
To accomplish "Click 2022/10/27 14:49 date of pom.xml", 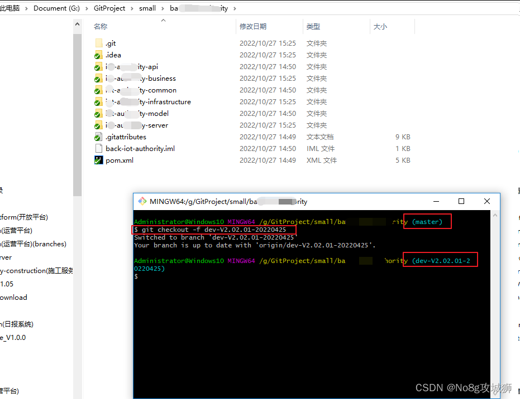I will point(268,160).
